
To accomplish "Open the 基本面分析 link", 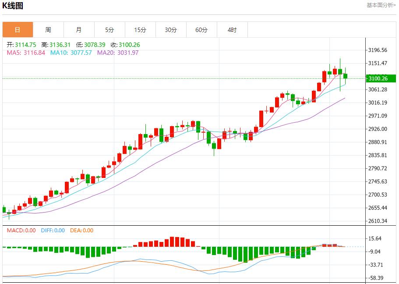I will pos(381,5).
